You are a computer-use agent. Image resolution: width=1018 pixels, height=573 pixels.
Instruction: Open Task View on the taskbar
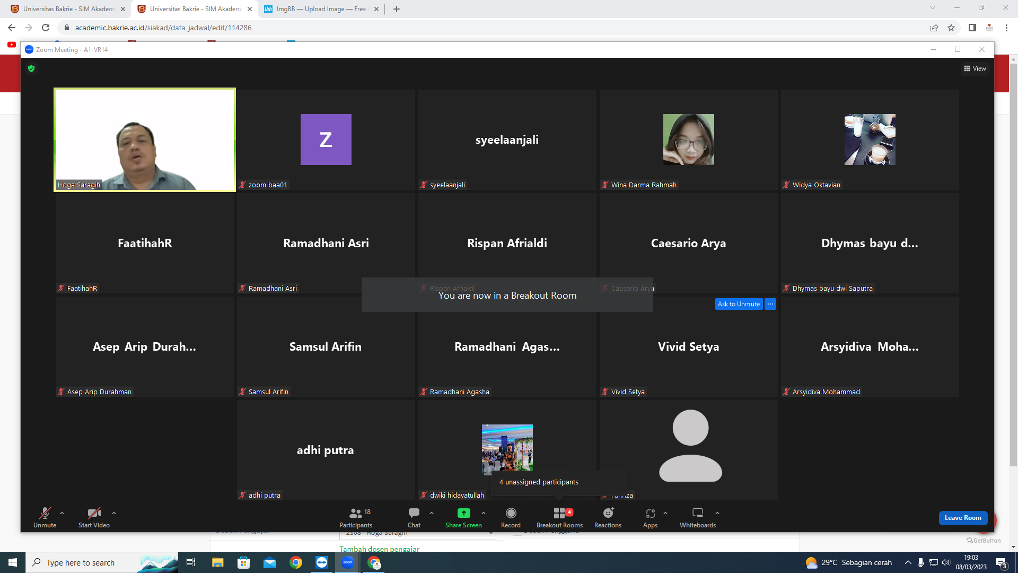tap(191, 562)
